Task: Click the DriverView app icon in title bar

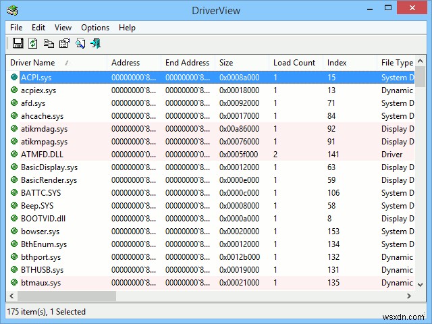Action: tap(12, 11)
